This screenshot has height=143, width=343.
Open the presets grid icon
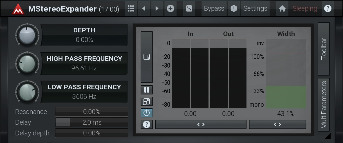click(131, 8)
